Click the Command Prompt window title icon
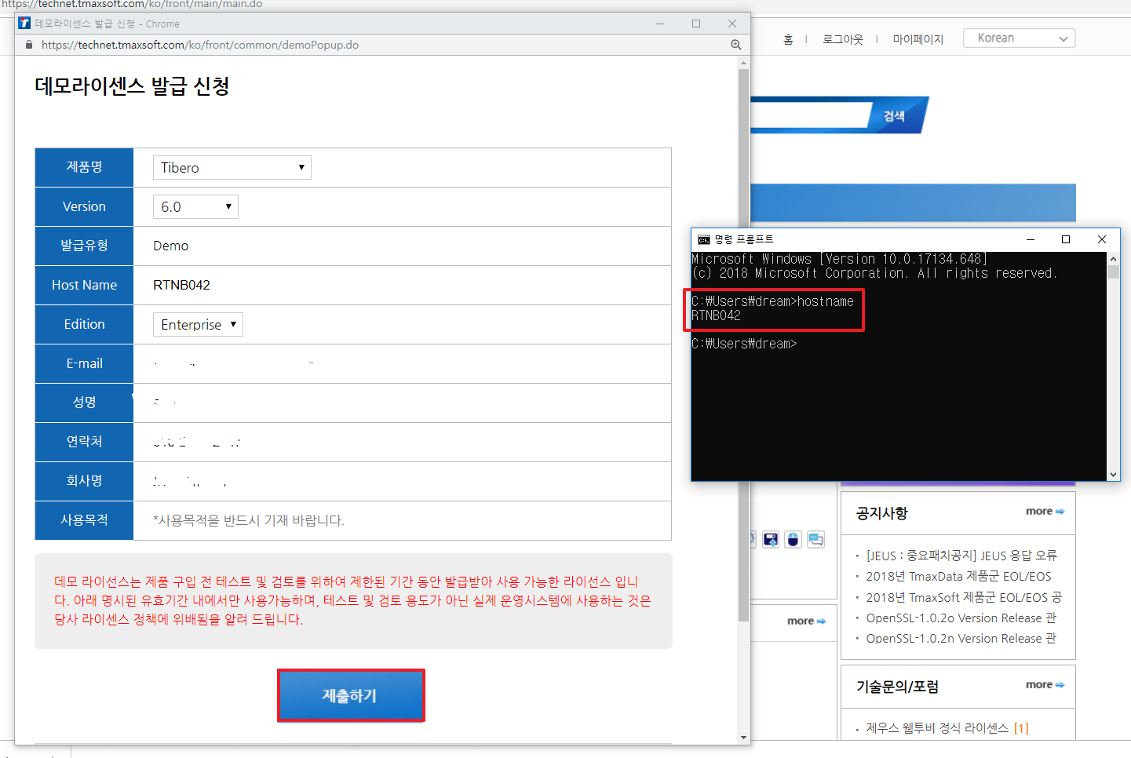The height and width of the screenshot is (758, 1131). 704,239
